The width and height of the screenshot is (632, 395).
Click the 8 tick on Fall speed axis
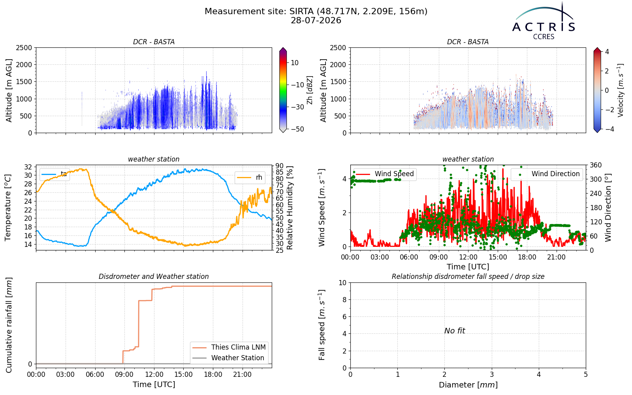pyautogui.click(x=344, y=300)
